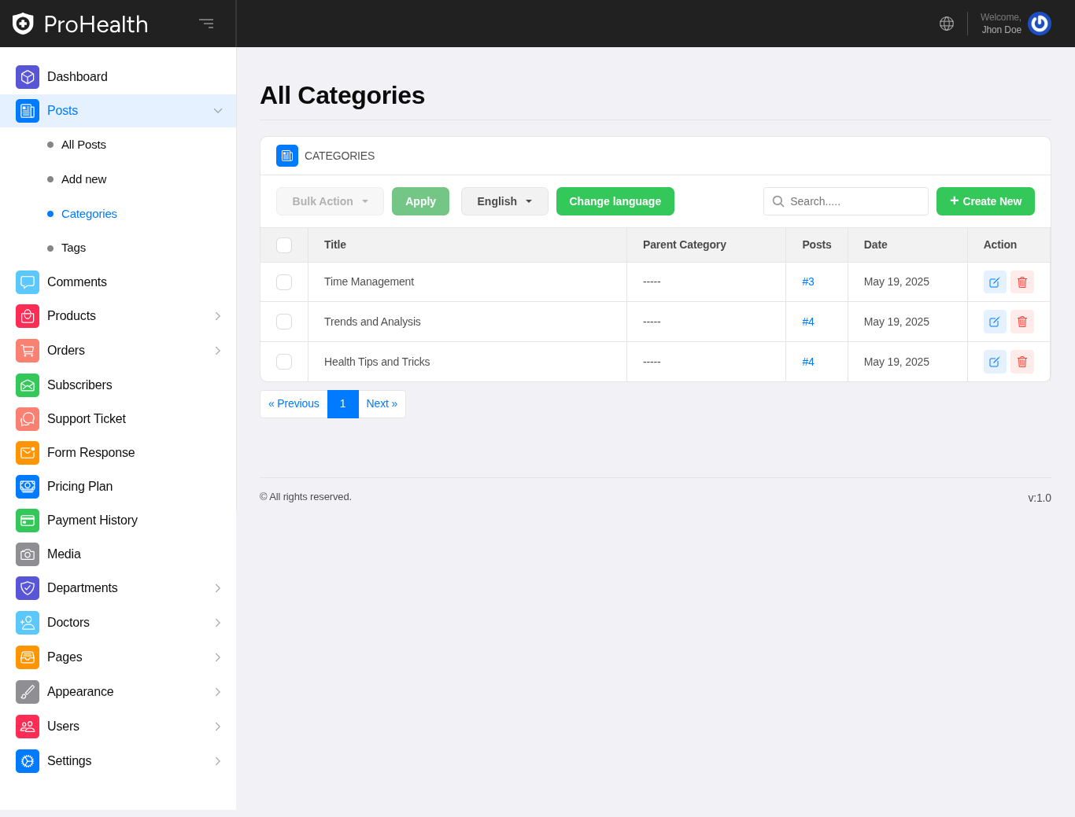This screenshot has height=817, width=1075.
Task: Open the English language dropdown
Action: point(504,201)
